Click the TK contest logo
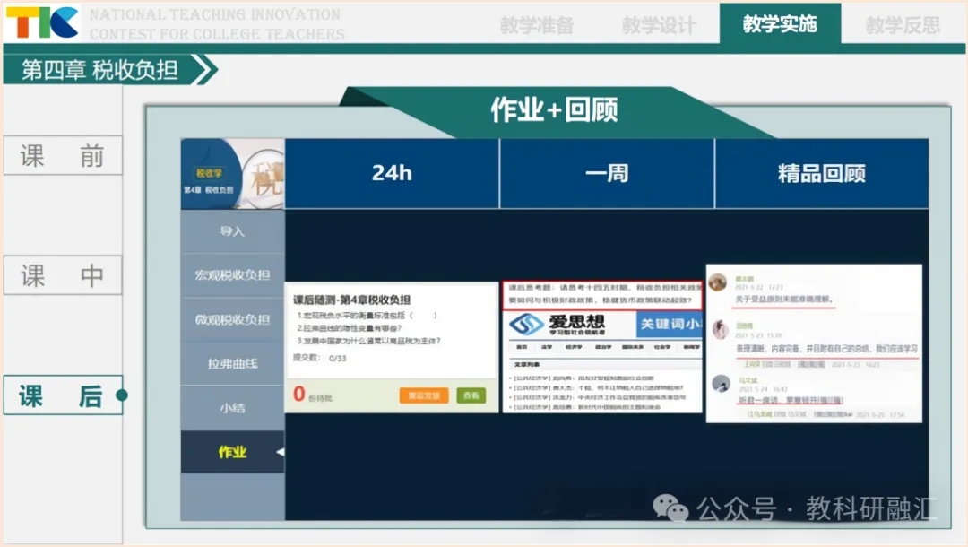The height and width of the screenshot is (547, 968). tap(42, 22)
